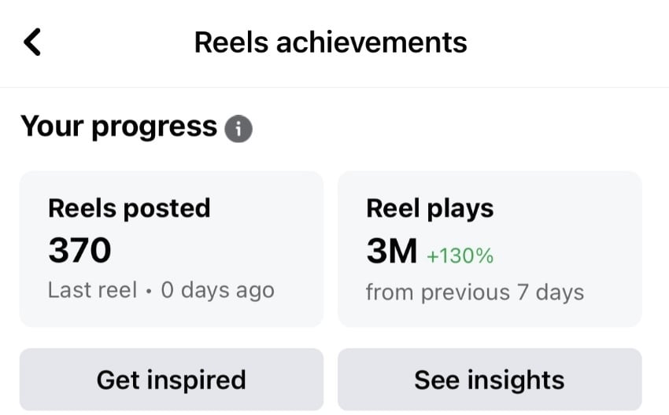Open See insights

(x=489, y=380)
